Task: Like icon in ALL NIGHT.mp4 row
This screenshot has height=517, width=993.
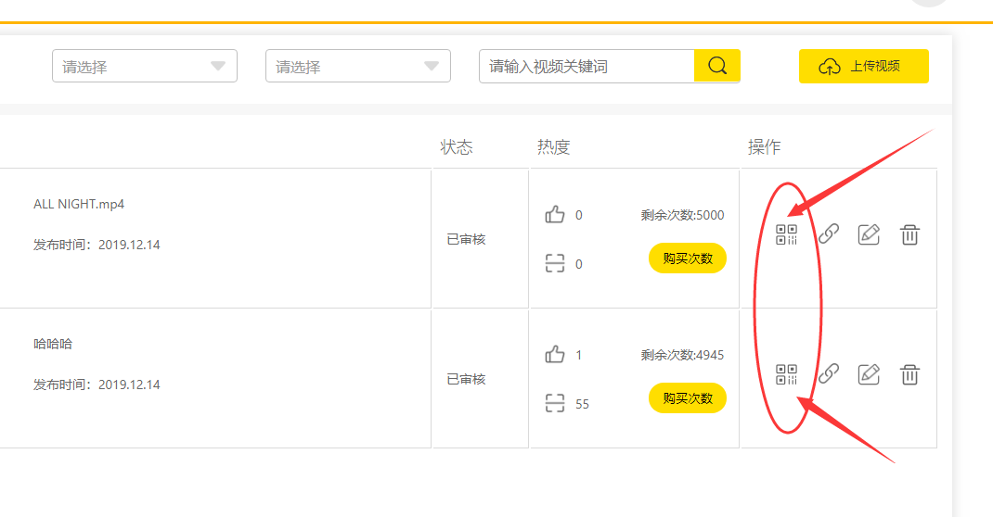Action: coord(555,215)
